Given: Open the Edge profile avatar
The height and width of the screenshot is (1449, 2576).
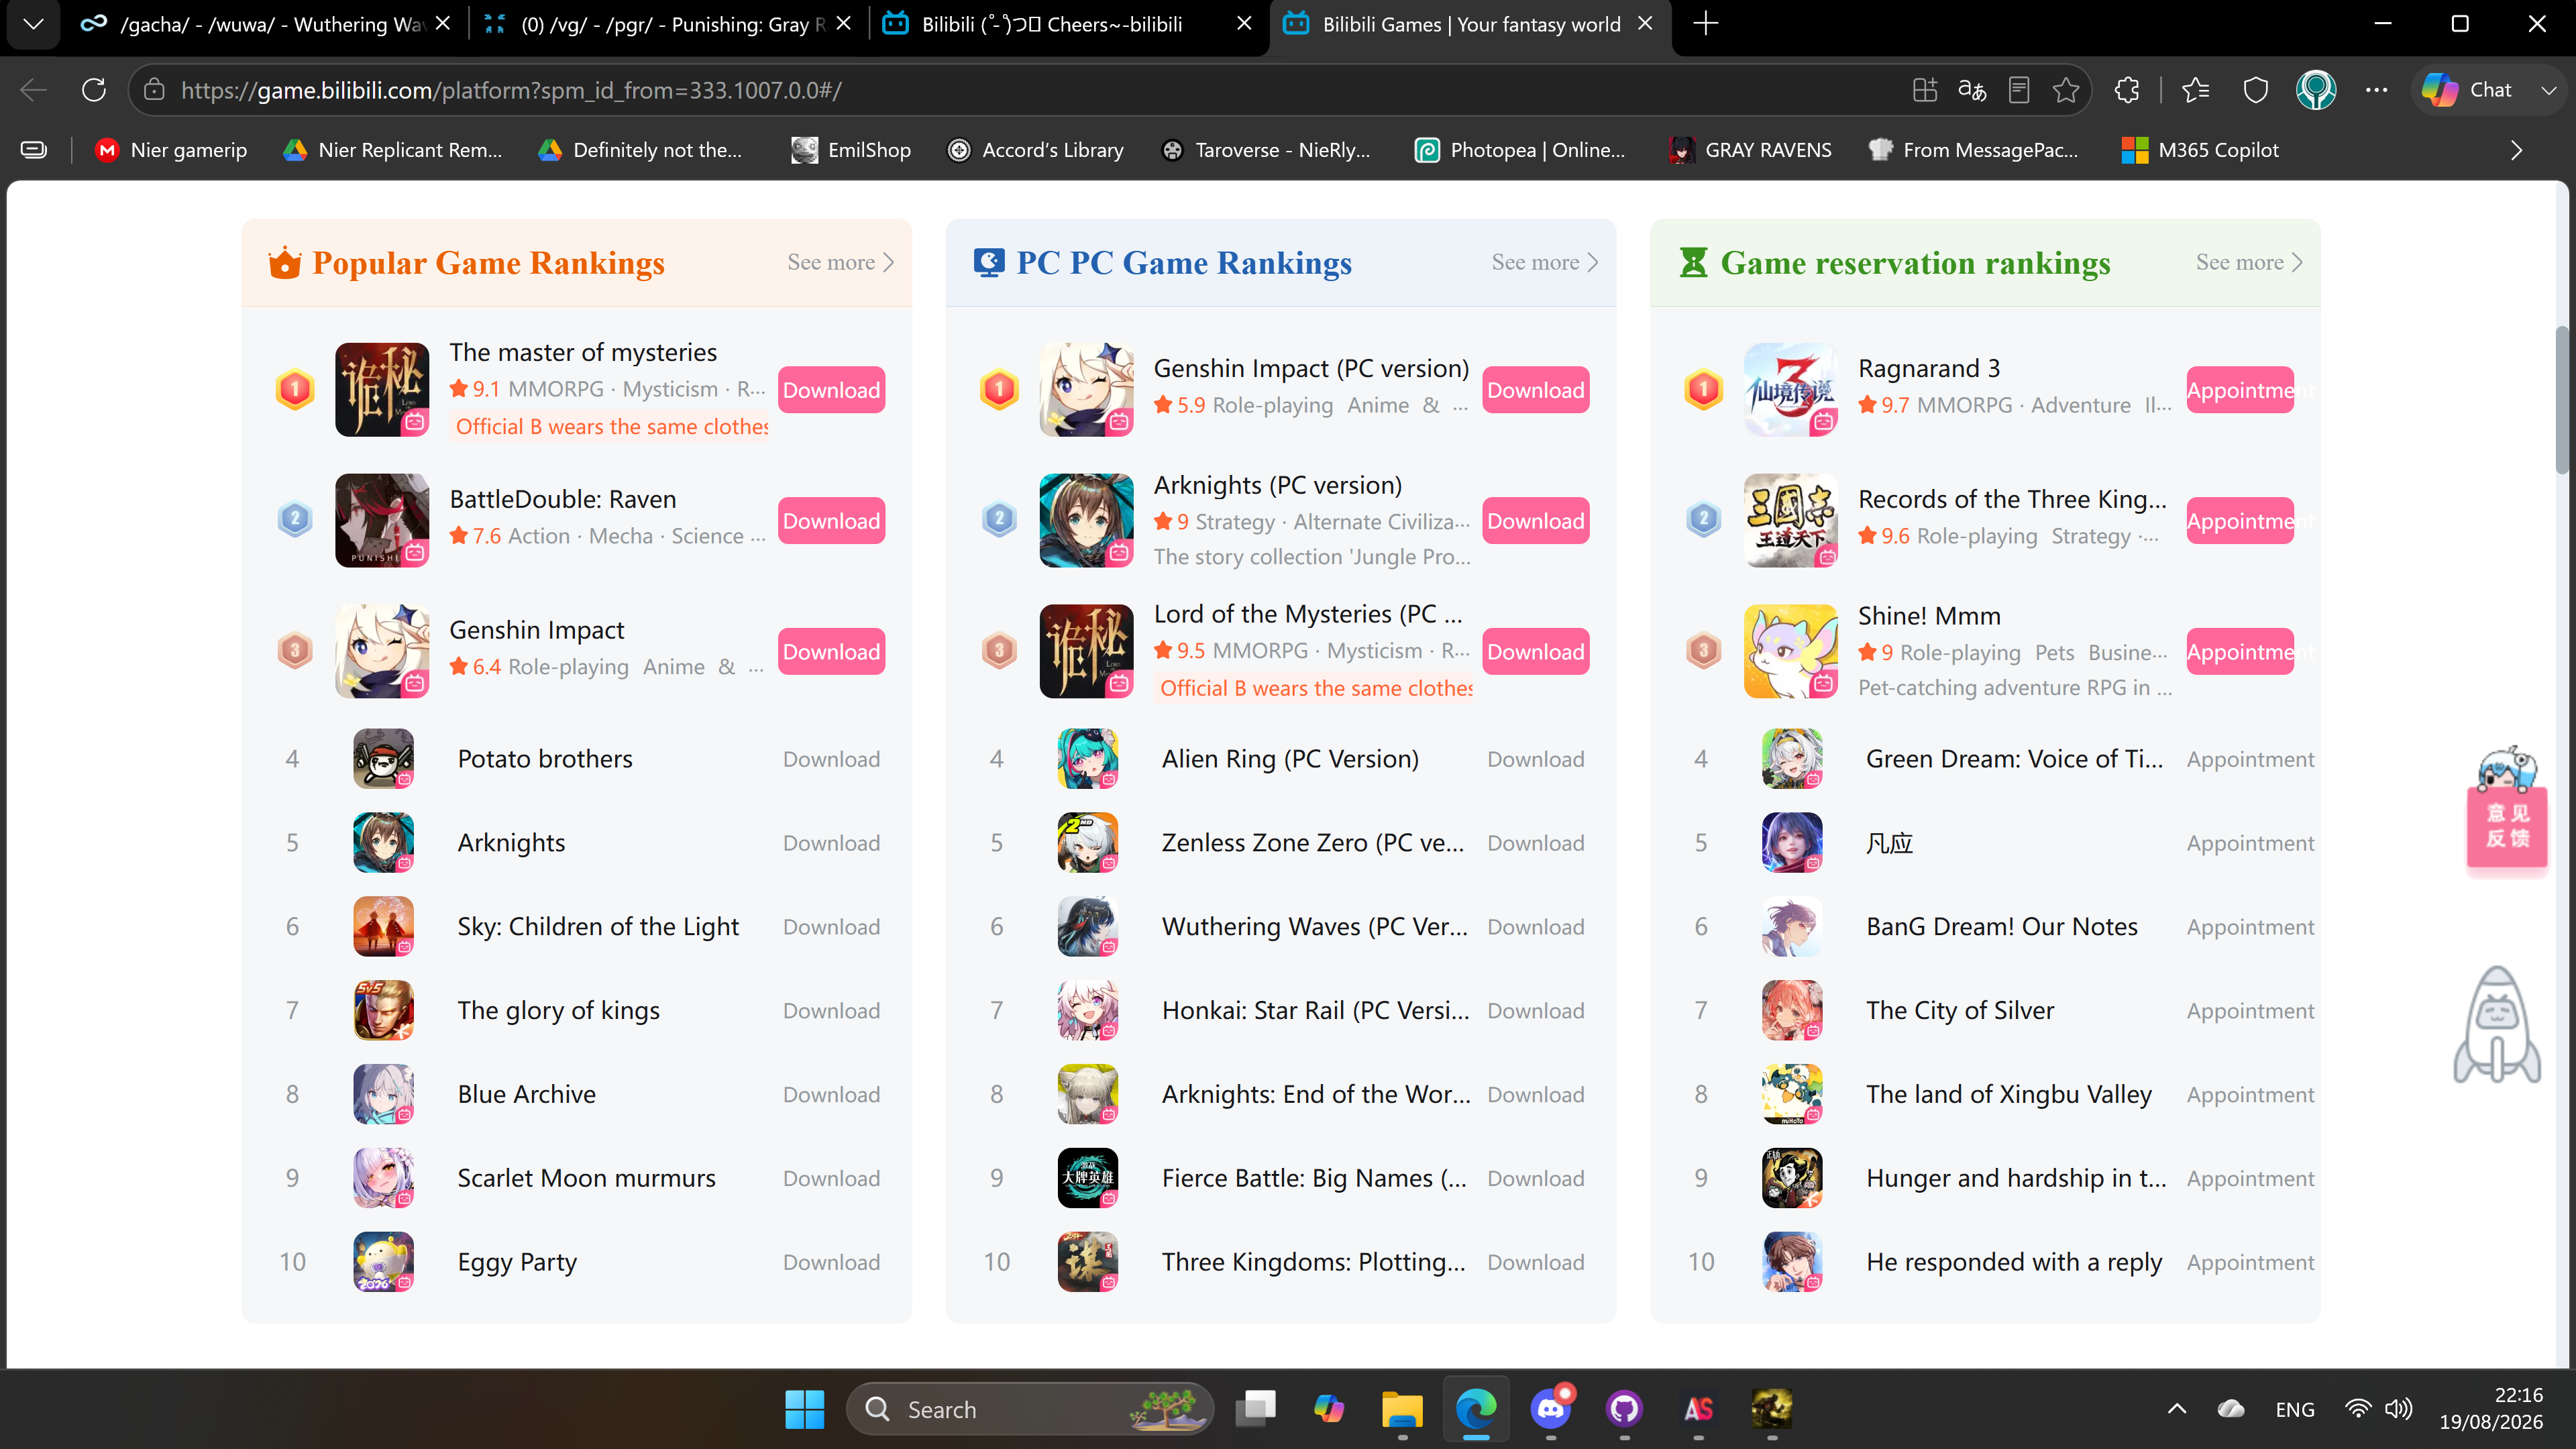Looking at the screenshot, I should 2316,90.
